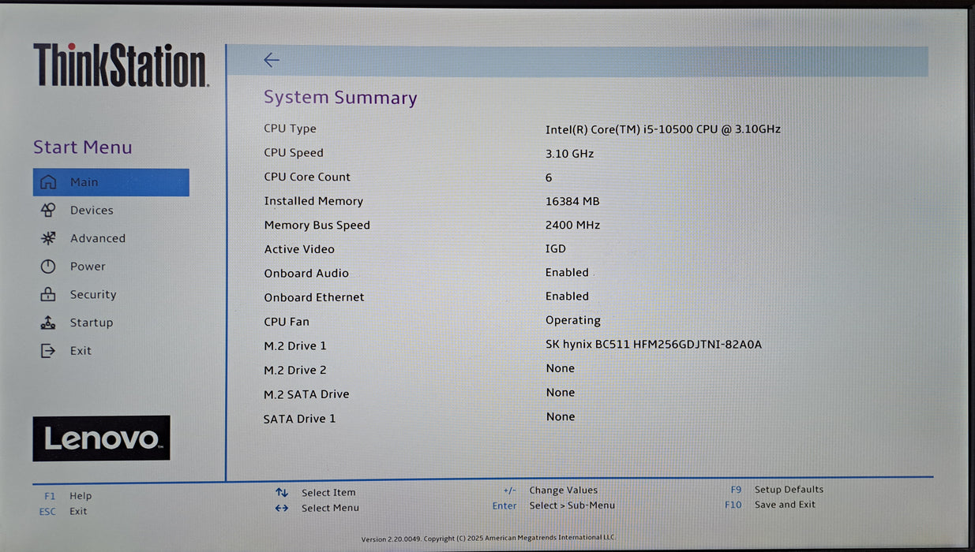This screenshot has width=975, height=552.
Task: Click the 3.10 GHz value
Action: point(569,154)
